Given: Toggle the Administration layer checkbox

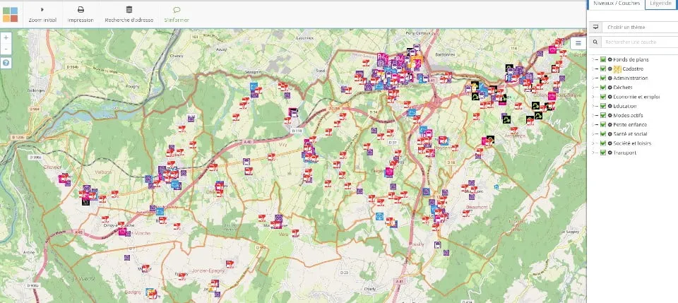Looking at the screenshot, I should click(x=602, y=78).
